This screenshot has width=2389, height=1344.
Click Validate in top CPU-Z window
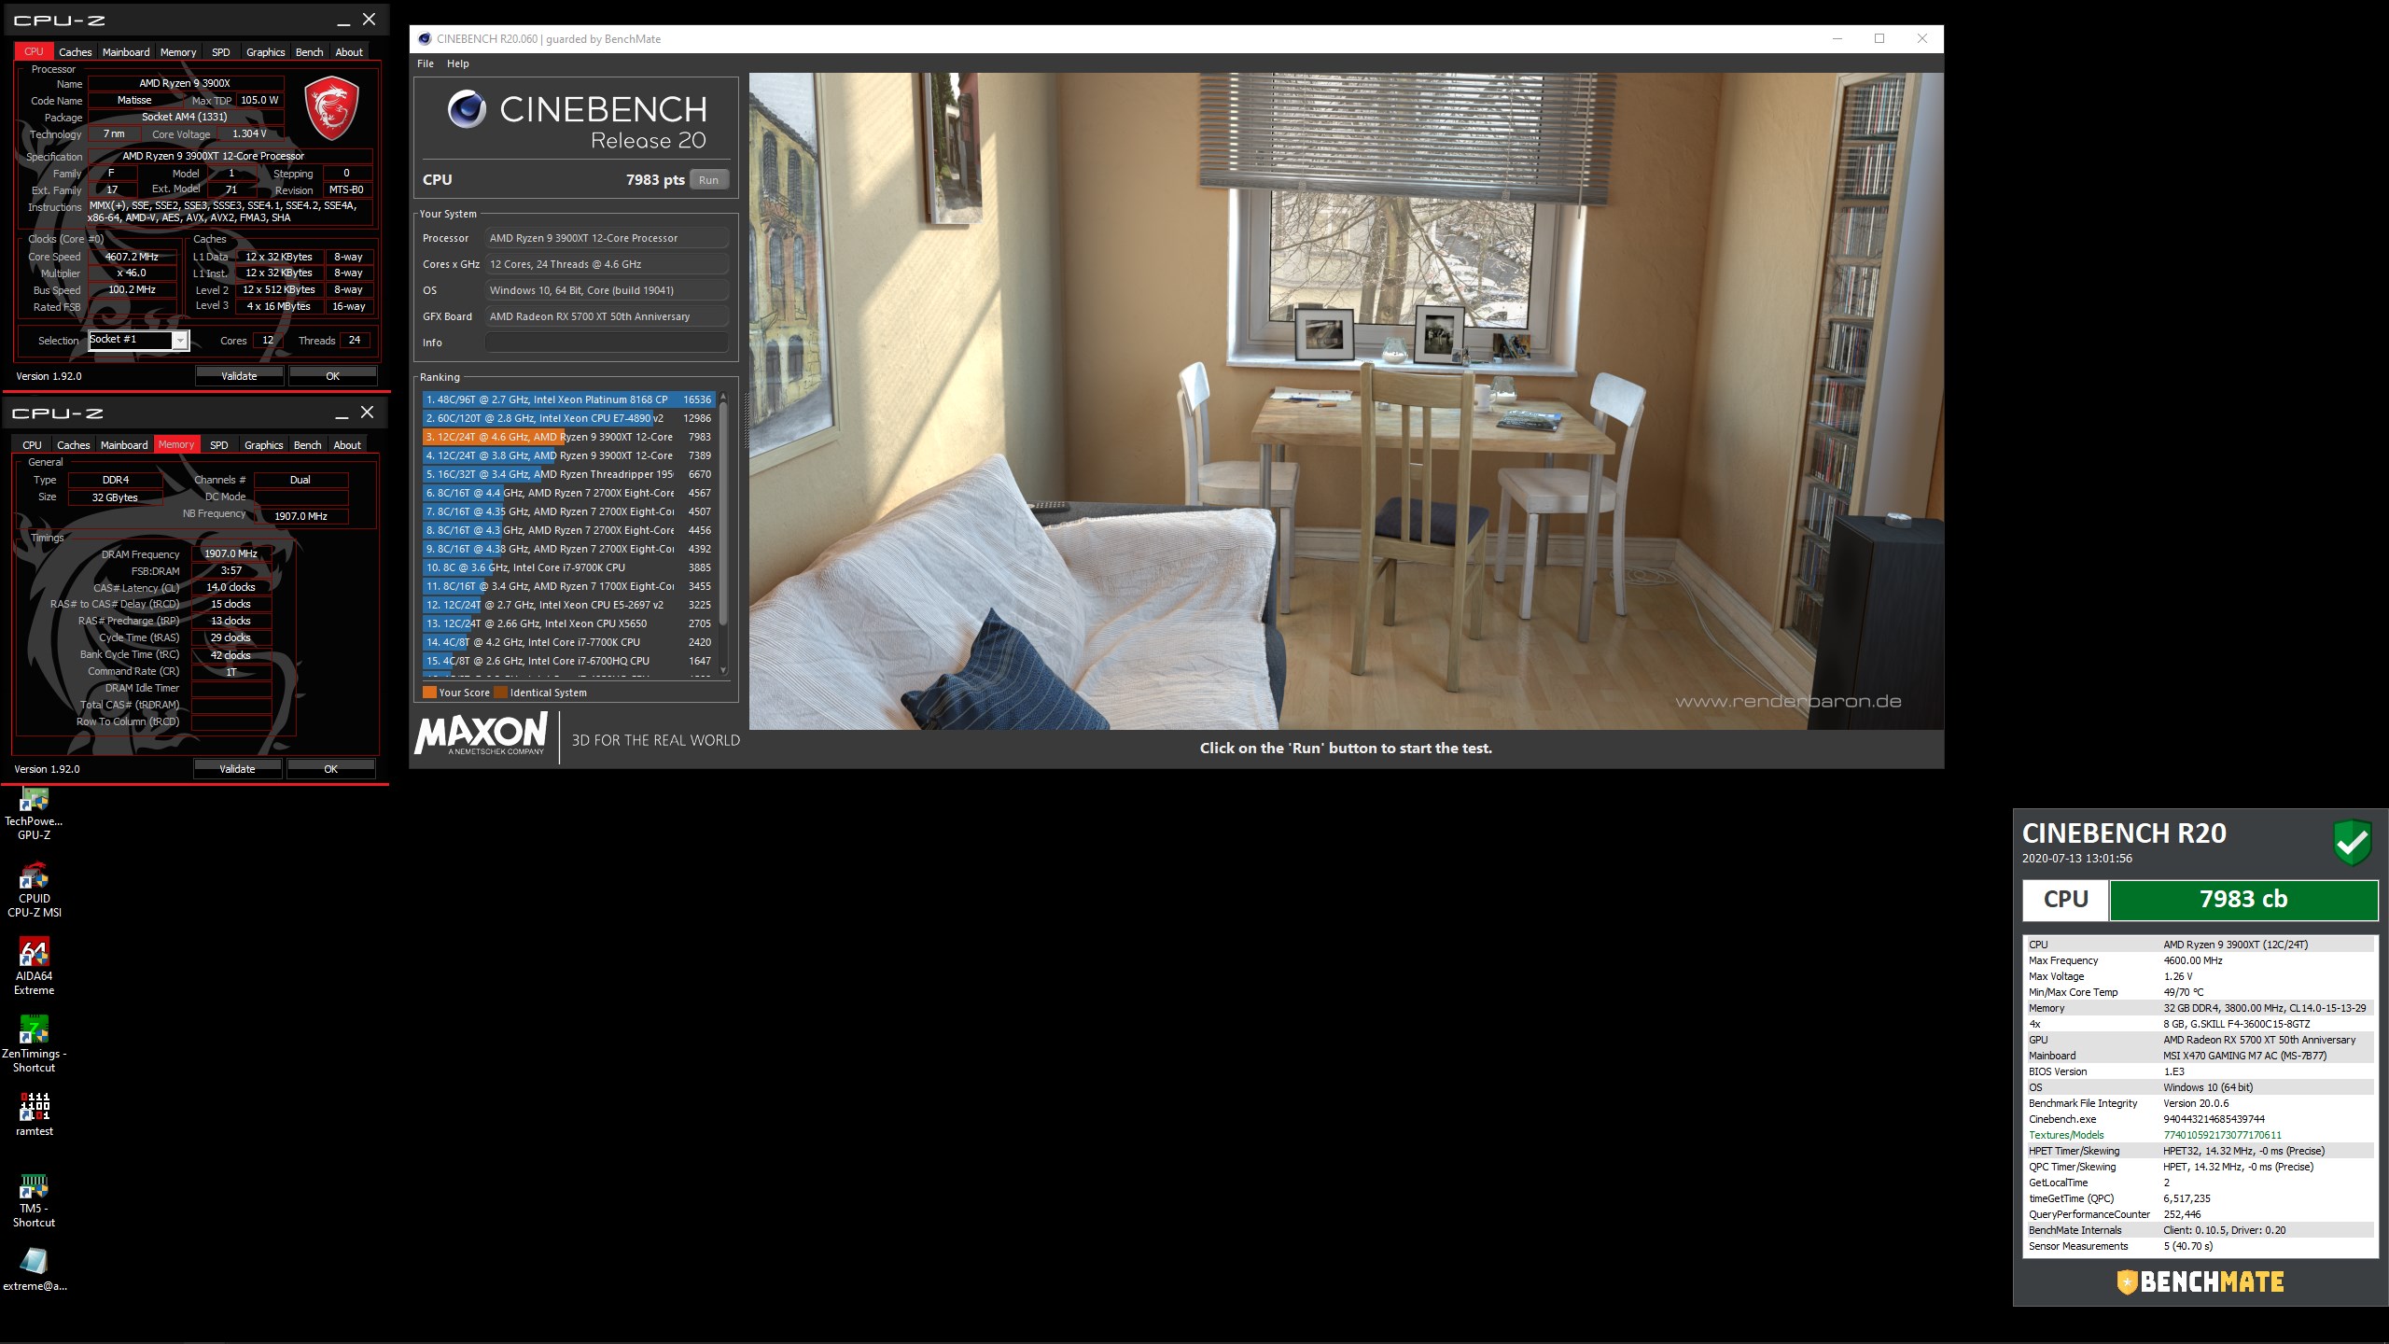click(x=239, y=376)
